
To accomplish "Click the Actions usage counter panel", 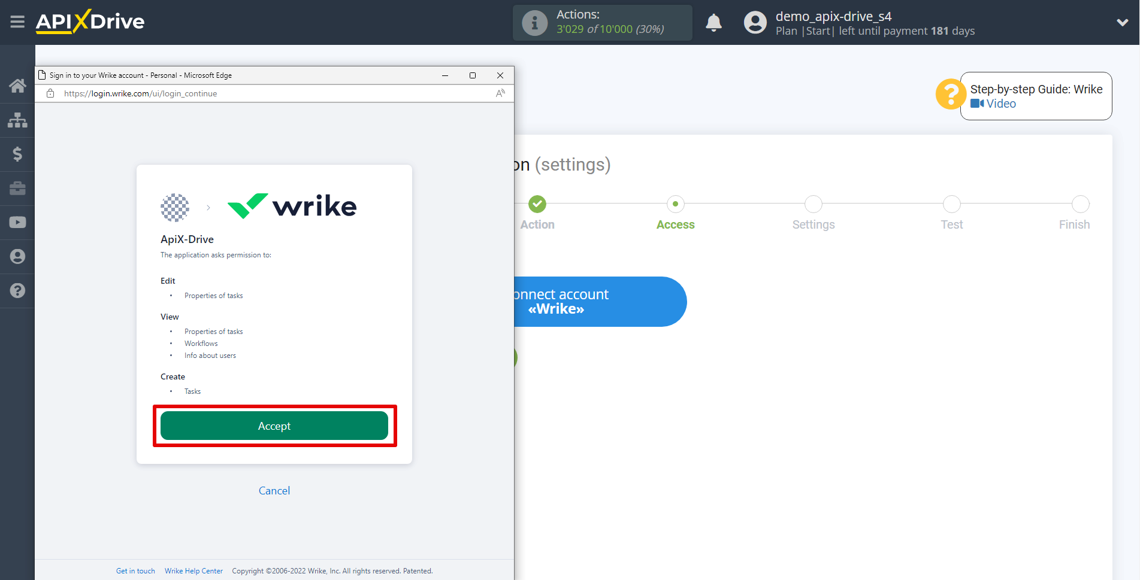I will coord(603,23).
